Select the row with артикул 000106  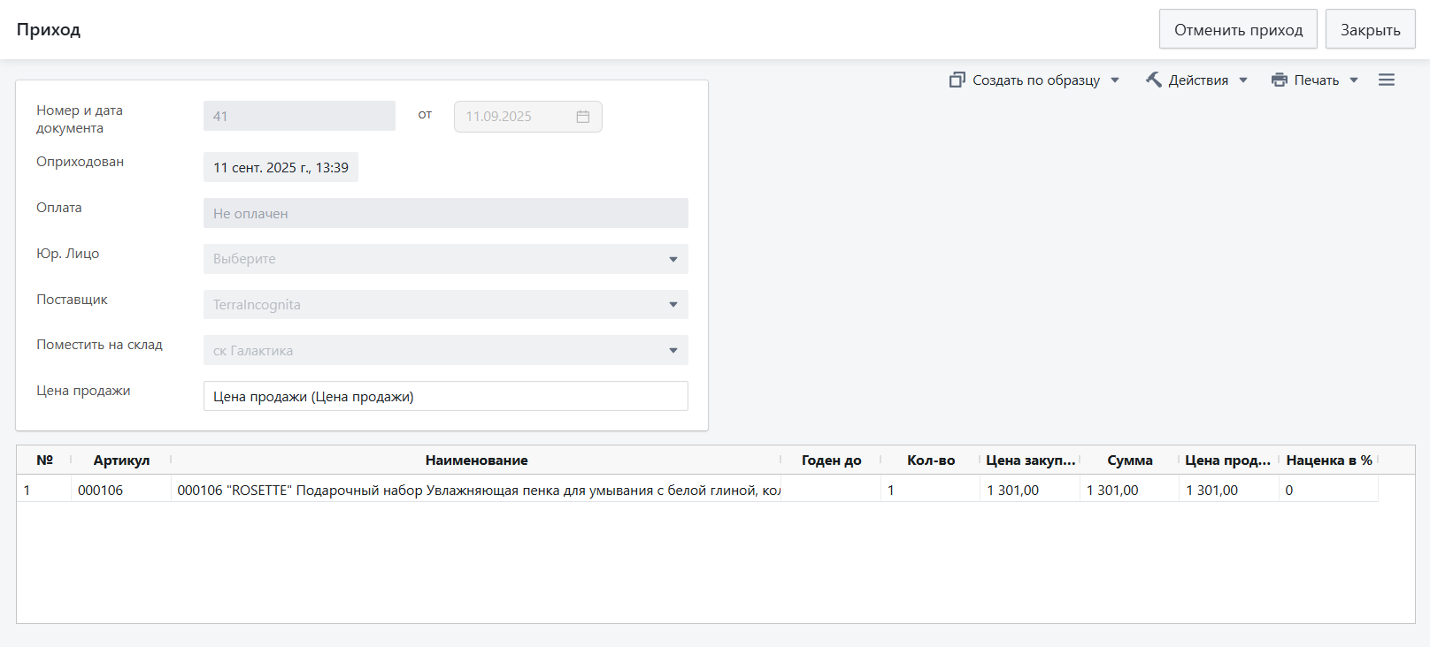point(100,491)
